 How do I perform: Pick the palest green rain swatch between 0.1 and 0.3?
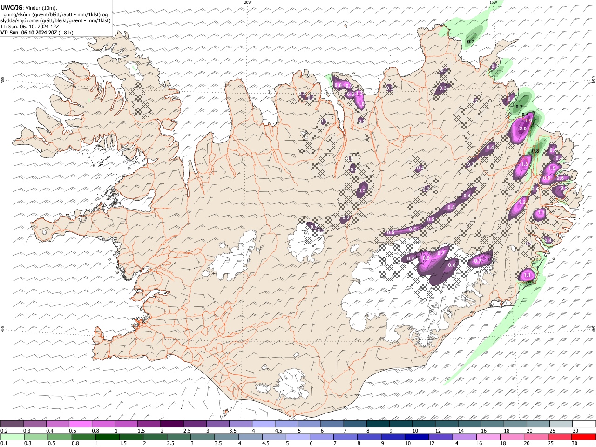tap(12, 437)
